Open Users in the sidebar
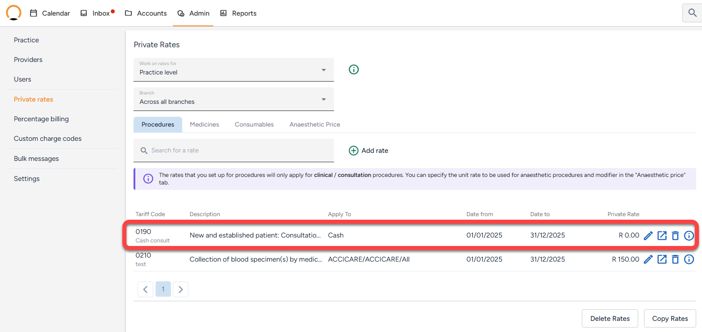This screenshot has width=702, height=332. (22, 79)
